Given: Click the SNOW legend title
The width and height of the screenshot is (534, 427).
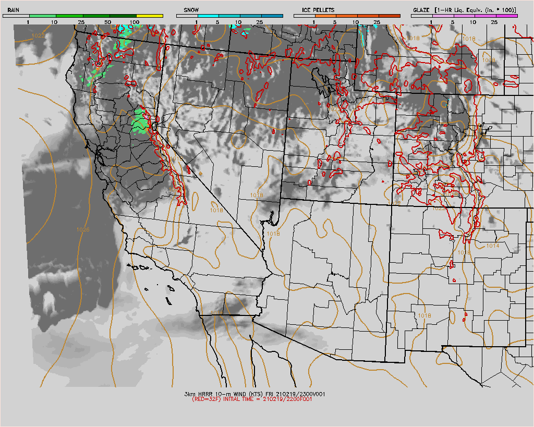Looking at the screenshot, I should [x=191, y=10].
